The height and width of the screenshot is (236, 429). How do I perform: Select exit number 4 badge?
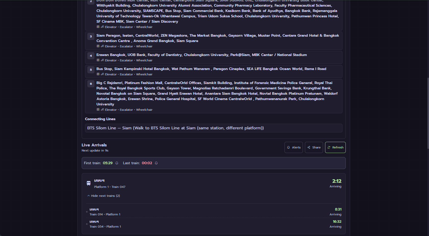(91, 56)
